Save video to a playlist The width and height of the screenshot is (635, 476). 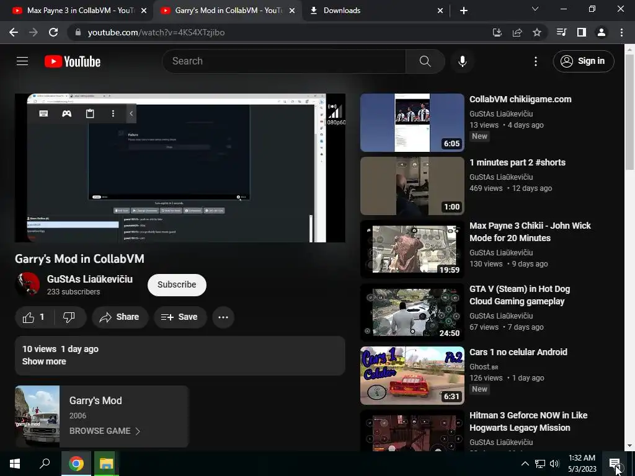click(x=179, y=317)
